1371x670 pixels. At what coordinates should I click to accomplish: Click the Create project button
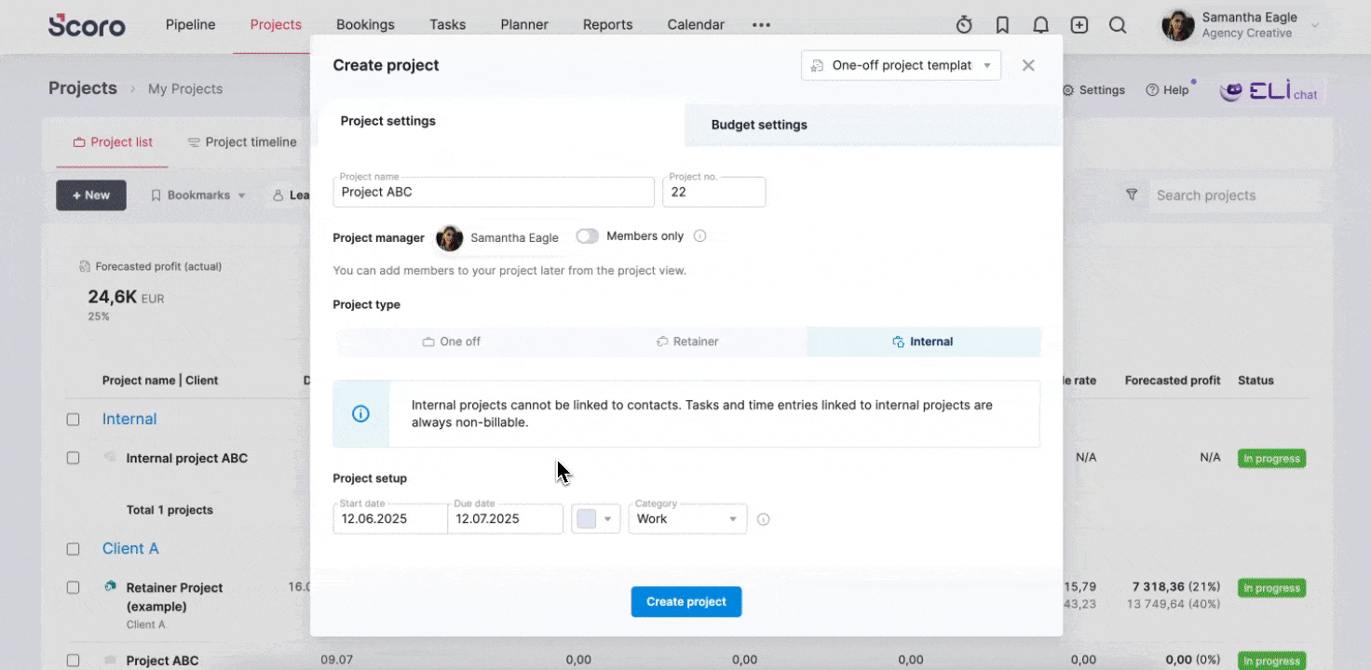[686, 602]
